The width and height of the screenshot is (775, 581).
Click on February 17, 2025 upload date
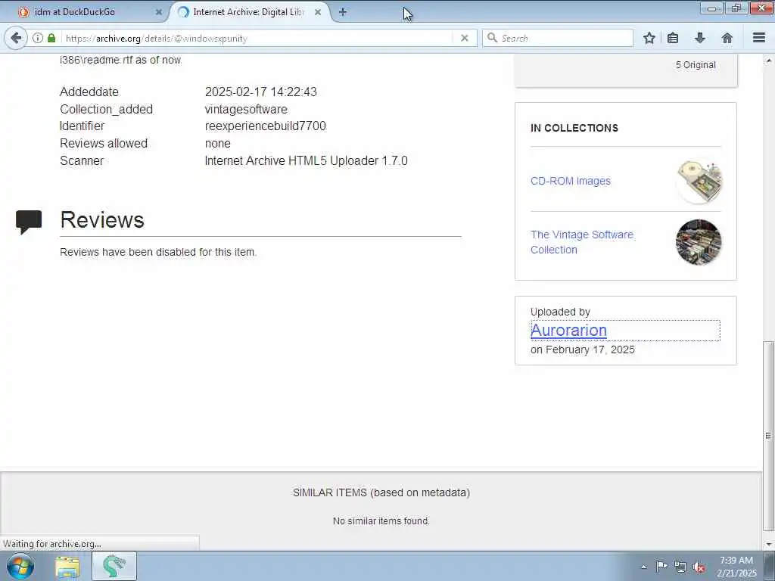[583, 350]
